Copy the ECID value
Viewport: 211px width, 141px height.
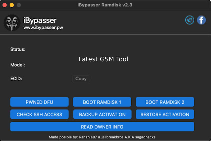tap(81, 79)
